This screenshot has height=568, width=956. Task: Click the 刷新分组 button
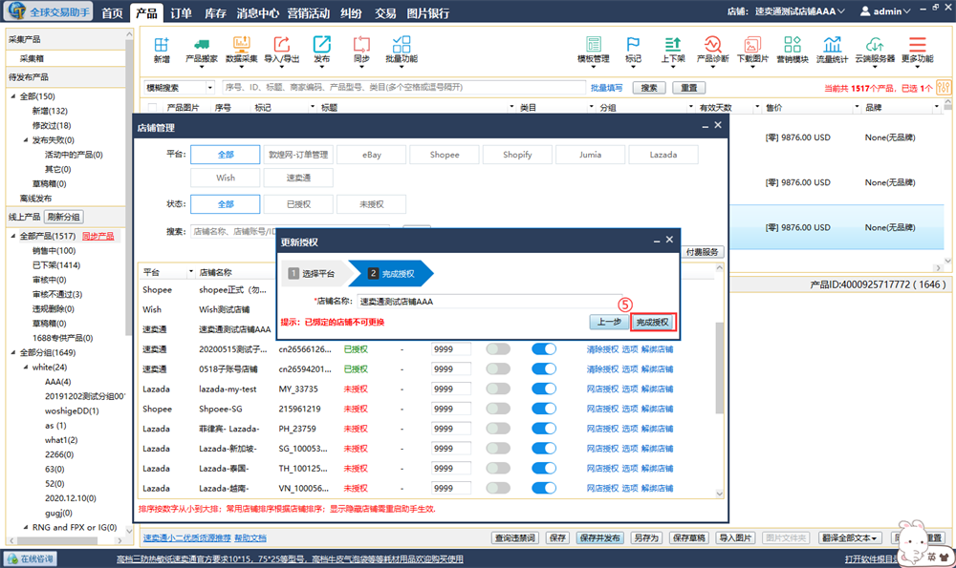(64, 217)
